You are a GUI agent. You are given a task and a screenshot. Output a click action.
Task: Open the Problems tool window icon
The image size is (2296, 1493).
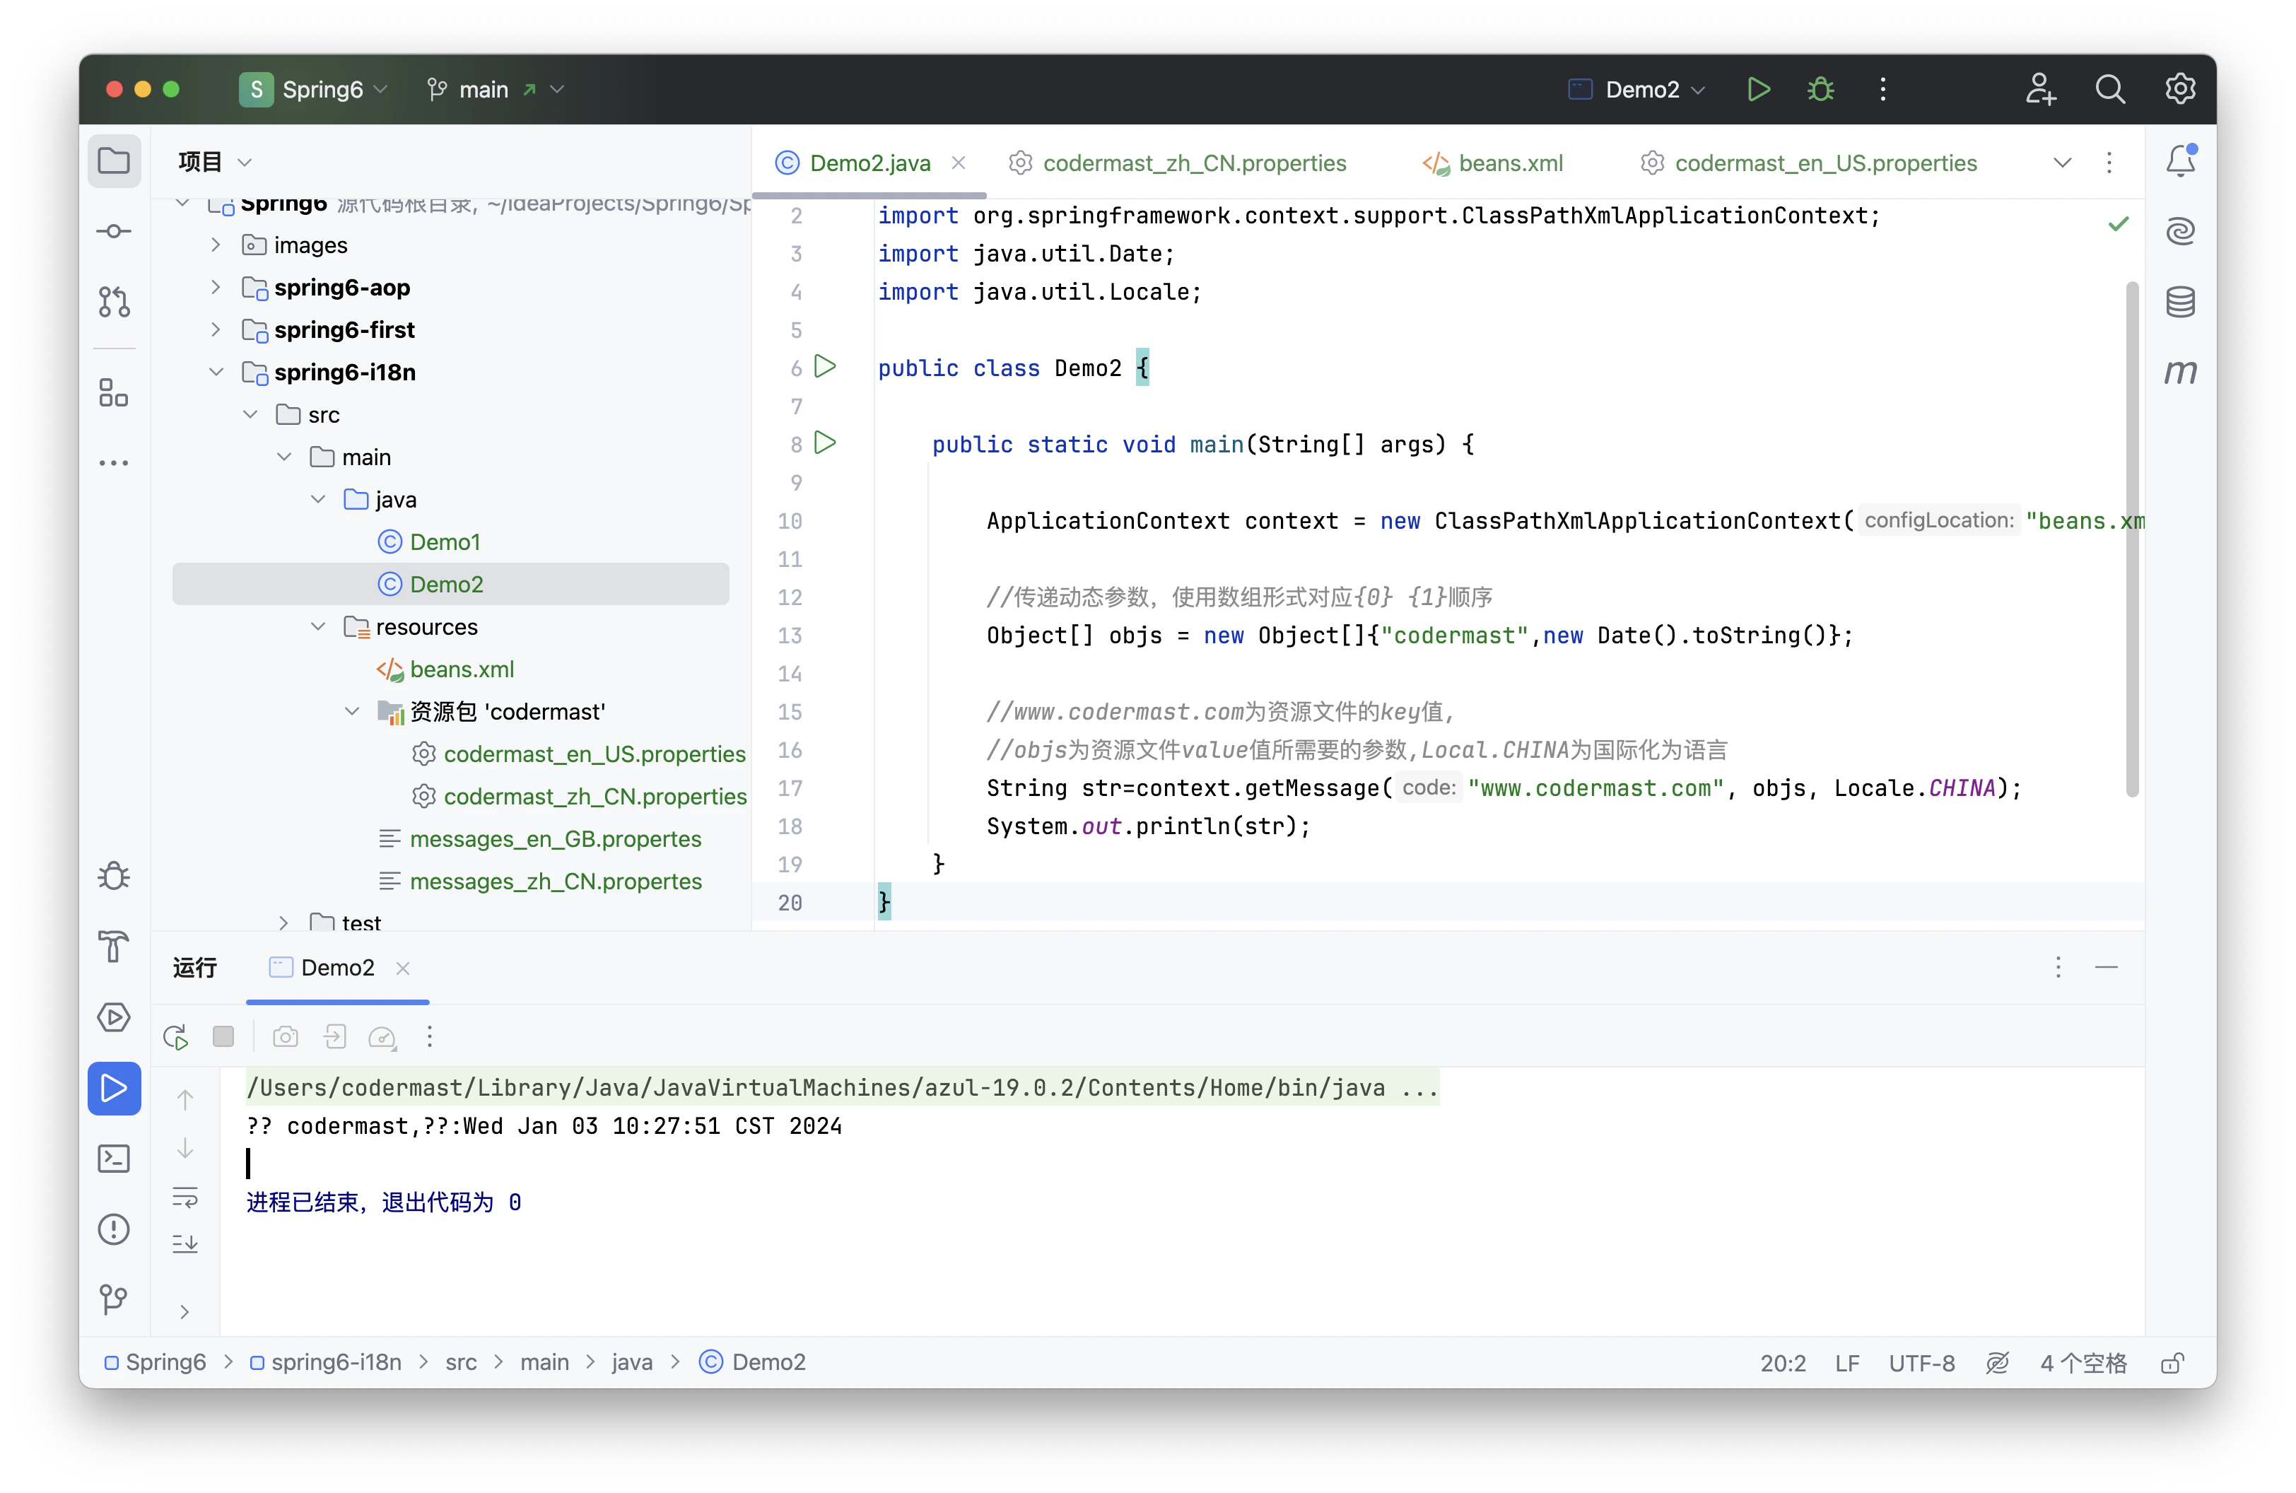point(114,1229)
